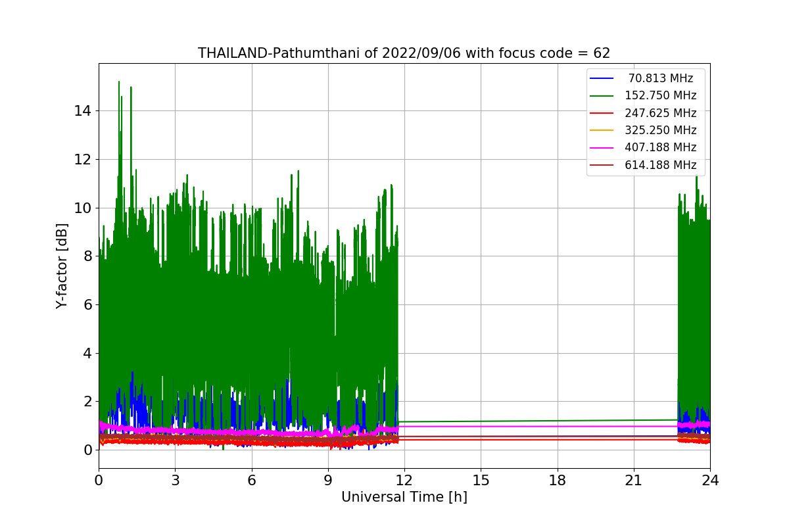Click the 70.813 MHz legend label
Image resolution: width=789 pixels, height=526 pixels.
click(661, 78)
